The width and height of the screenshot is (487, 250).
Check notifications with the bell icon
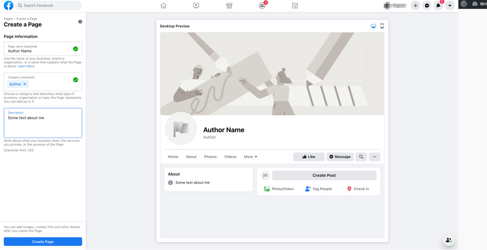point(438,5)
